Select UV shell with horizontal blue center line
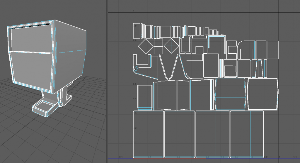This screenshot has height=163, width=300. pos(230,94)
